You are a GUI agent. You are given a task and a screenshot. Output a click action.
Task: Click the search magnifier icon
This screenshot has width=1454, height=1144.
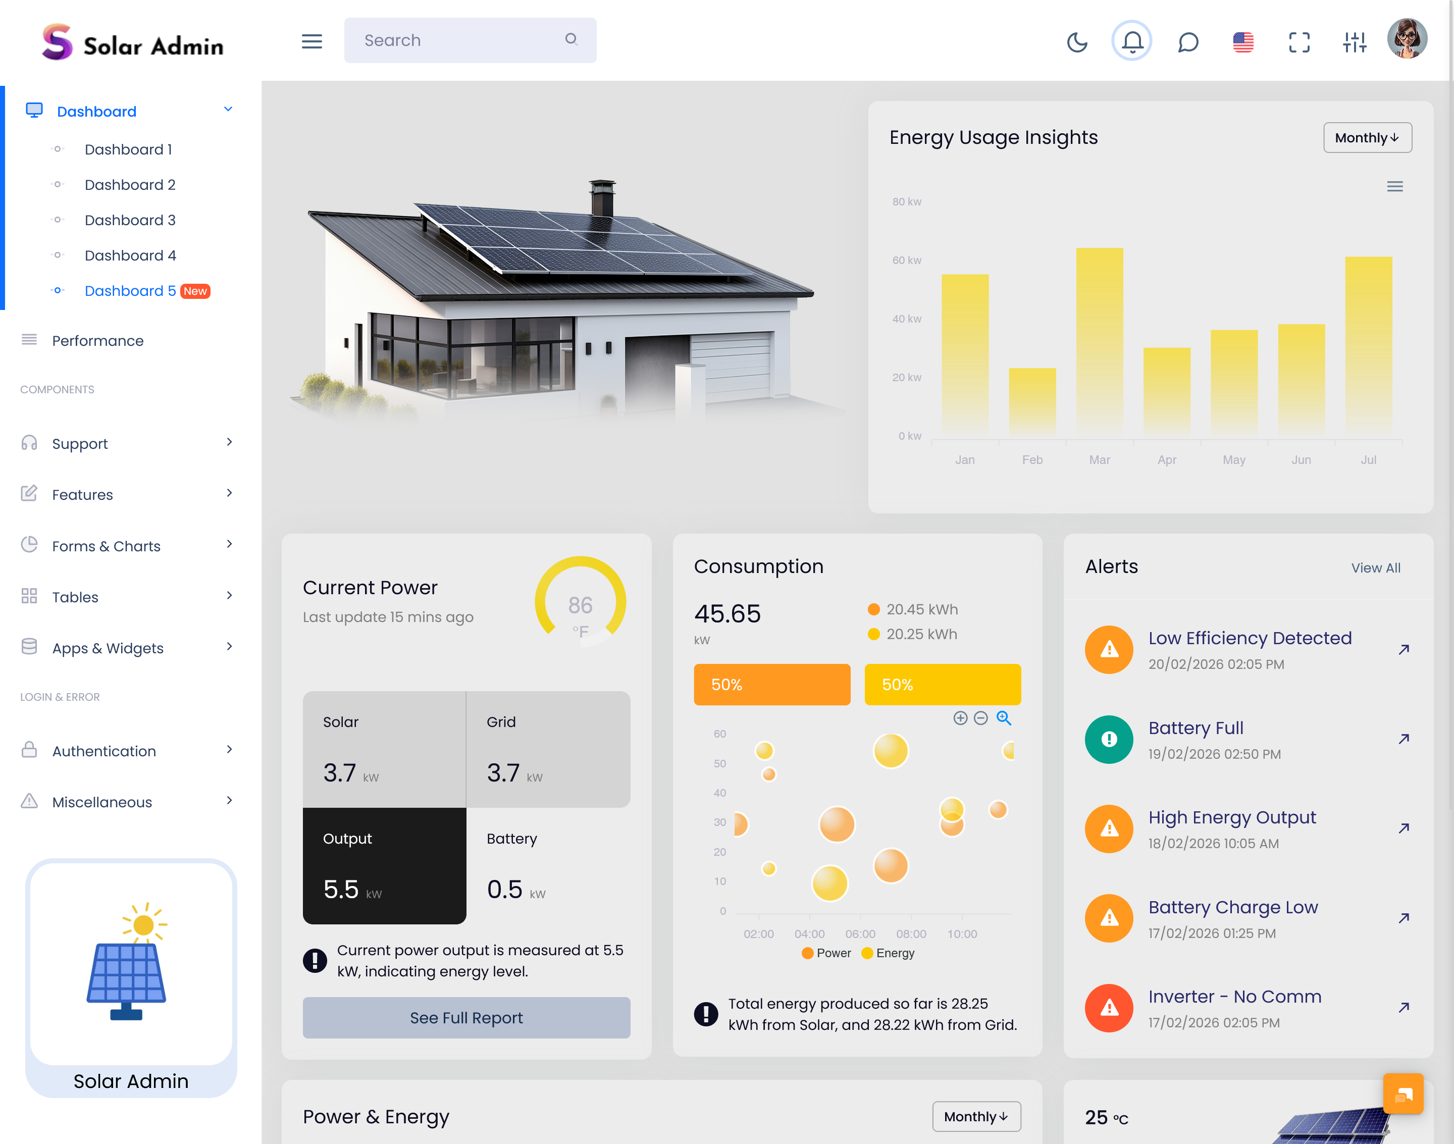[x=570, y=39]
